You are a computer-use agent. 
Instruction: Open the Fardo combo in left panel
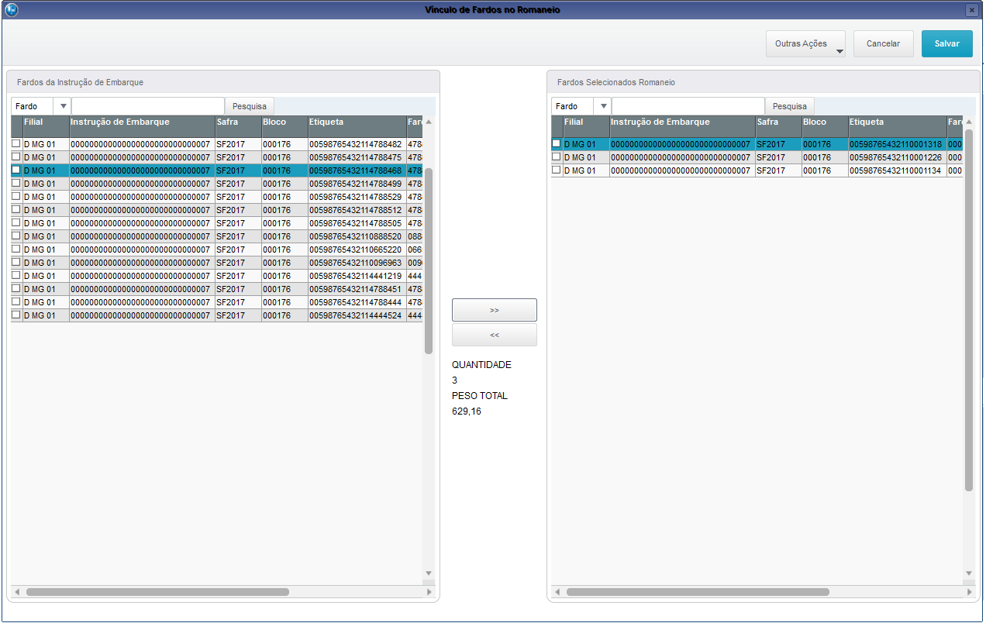coord(40,106)
